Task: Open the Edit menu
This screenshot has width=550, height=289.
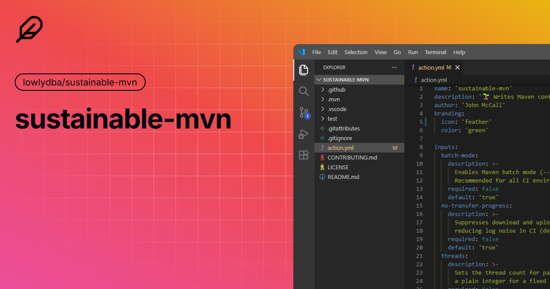Action: coord(332,52)
